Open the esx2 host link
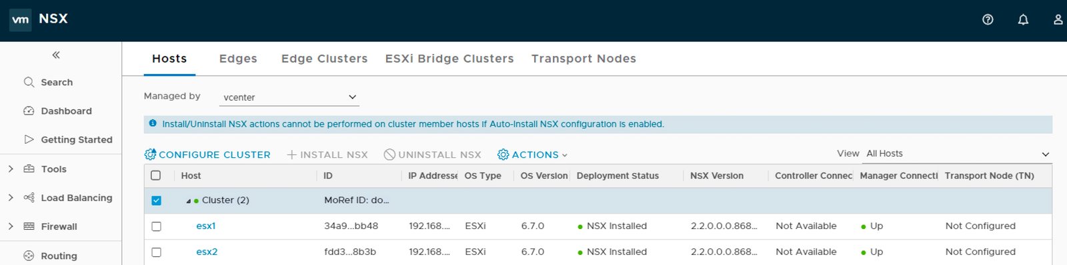This screenshot has height=265, width=1067. pos(207,252)
